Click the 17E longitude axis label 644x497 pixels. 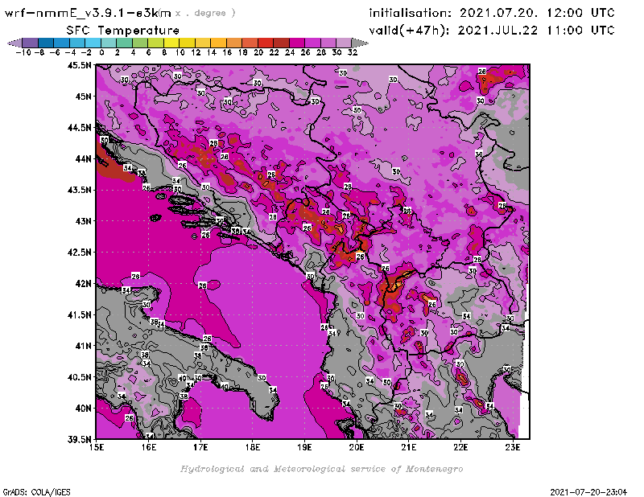coord(200,447)
